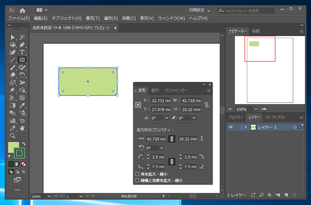Viewport: 311px width, 205px height.
Task: Toggle the corner radius link
Action: click(172, 162)
